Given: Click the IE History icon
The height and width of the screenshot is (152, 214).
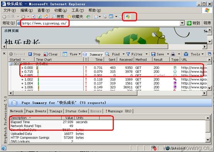Looking at the screenshot, I should coord(88,17).
